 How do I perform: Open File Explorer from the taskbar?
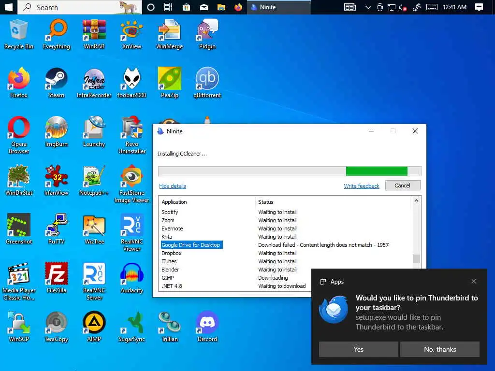click(221, 7)
